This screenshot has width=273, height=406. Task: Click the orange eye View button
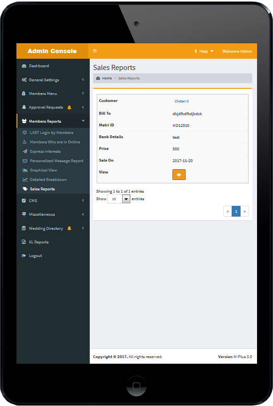(x=179, y=174)
